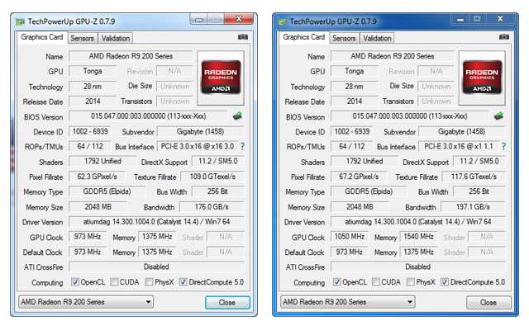Switch to Sensors tab in right window
The height and width of the screenshot is (330, 529).
(x=344, y=38)
